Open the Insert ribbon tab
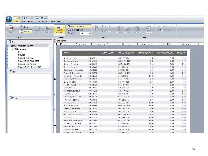 [x=23, y=21]
